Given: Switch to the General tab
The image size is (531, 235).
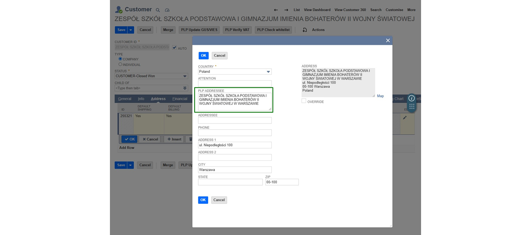Looking at the screenshot, I should coord(124,99).
